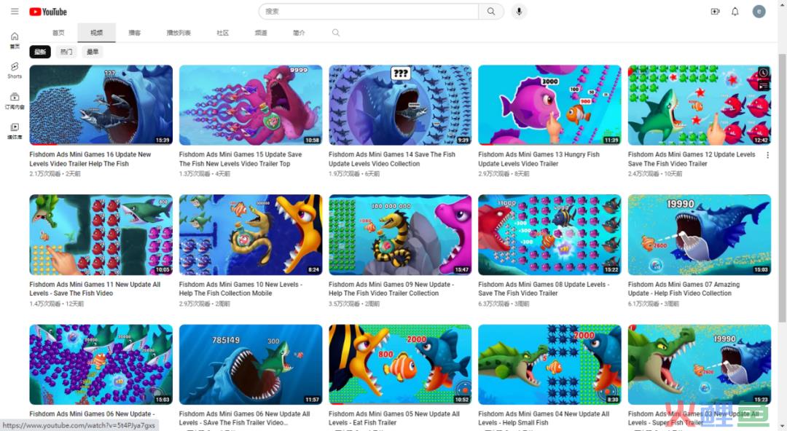Open Mini Games 15 octopus thumbnail

(251, 105)
